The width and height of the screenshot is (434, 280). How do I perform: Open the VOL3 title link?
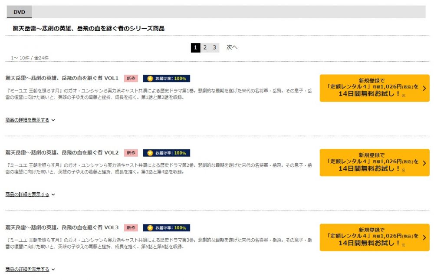tap(62, 227)
